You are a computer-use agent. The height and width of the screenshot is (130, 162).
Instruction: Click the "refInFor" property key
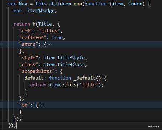coord(33,38)
